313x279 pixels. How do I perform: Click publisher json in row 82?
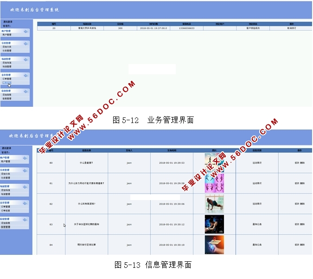pos(129,204)
